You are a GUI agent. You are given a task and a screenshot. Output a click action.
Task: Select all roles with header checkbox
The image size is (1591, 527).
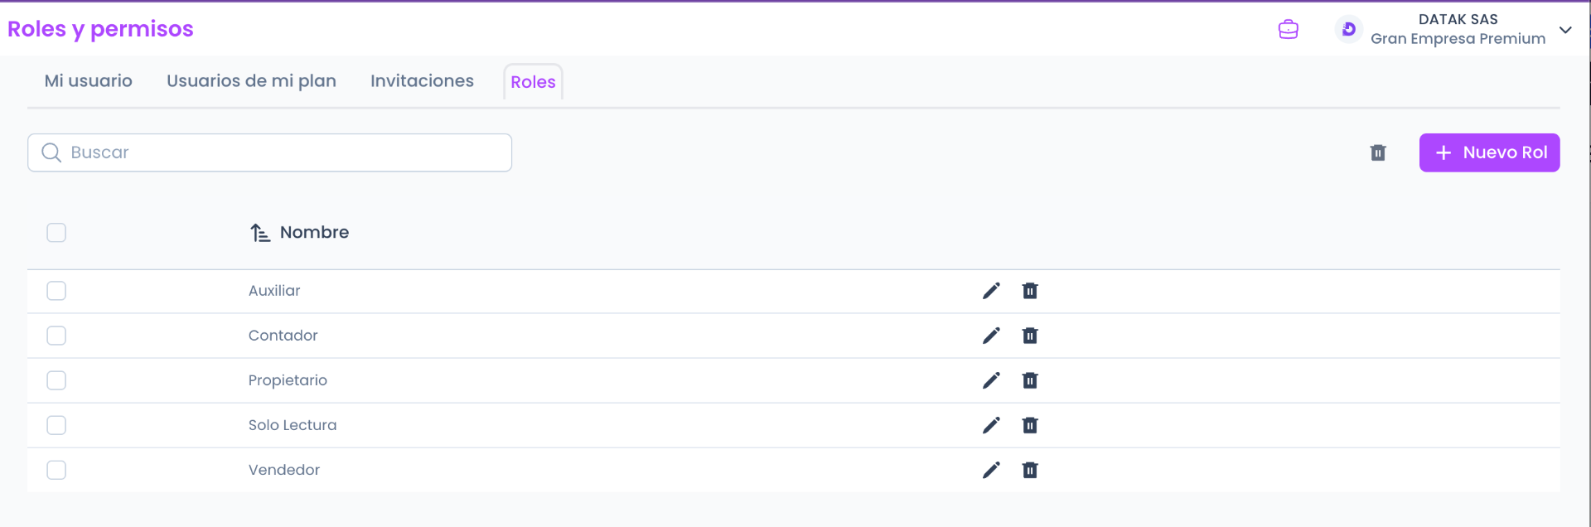[56, 233]
